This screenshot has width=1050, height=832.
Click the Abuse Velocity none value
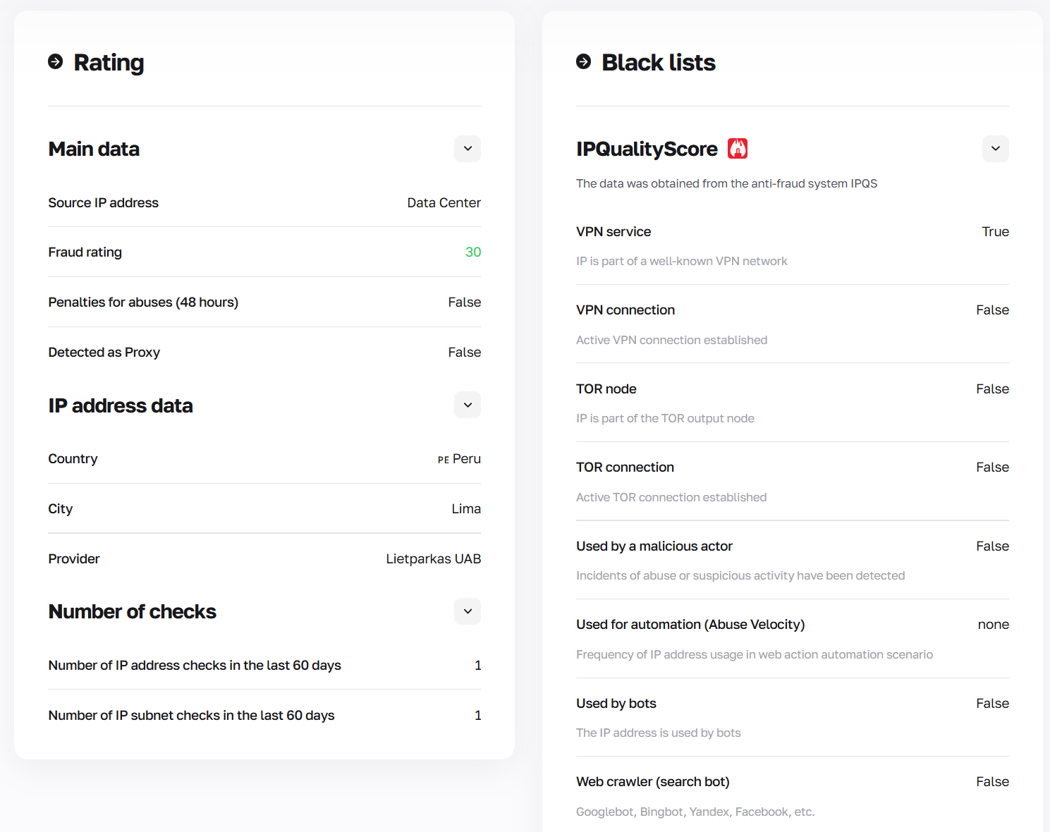coord(993,625)
